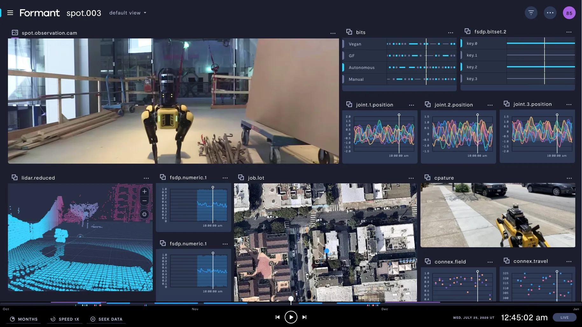Image resolution: width=582 pixels, height=327 pixels.
Task: Toggle the LIVE mode switch
Action: tap(564, 317)
